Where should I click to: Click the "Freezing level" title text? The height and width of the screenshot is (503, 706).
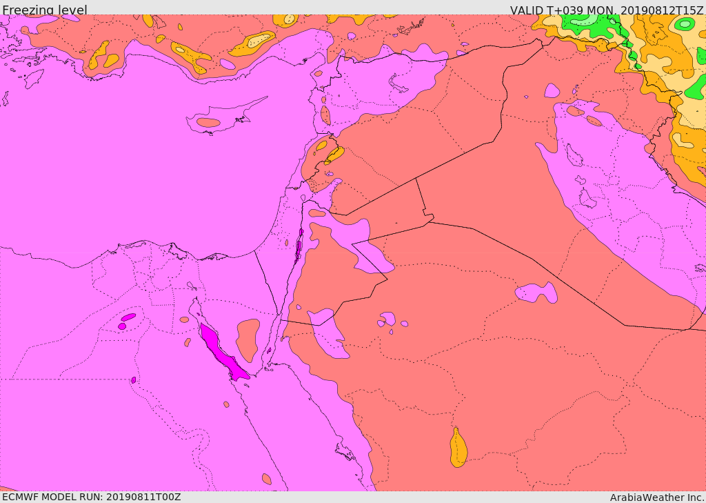[44, 10]
